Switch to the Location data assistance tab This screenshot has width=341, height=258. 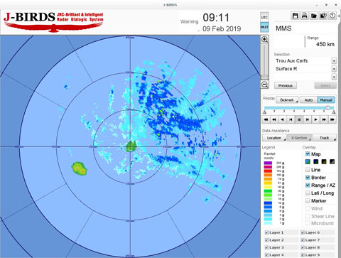[x=274, y=138]
